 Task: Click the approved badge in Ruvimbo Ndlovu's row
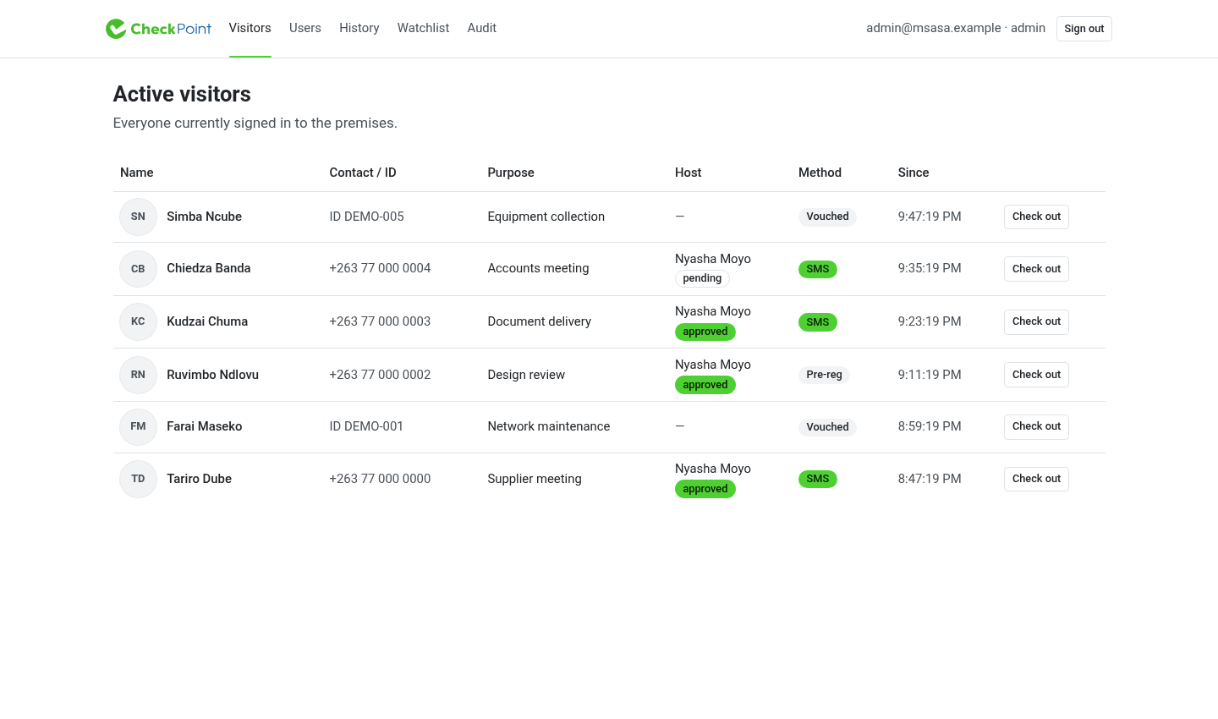pos(705,385)
